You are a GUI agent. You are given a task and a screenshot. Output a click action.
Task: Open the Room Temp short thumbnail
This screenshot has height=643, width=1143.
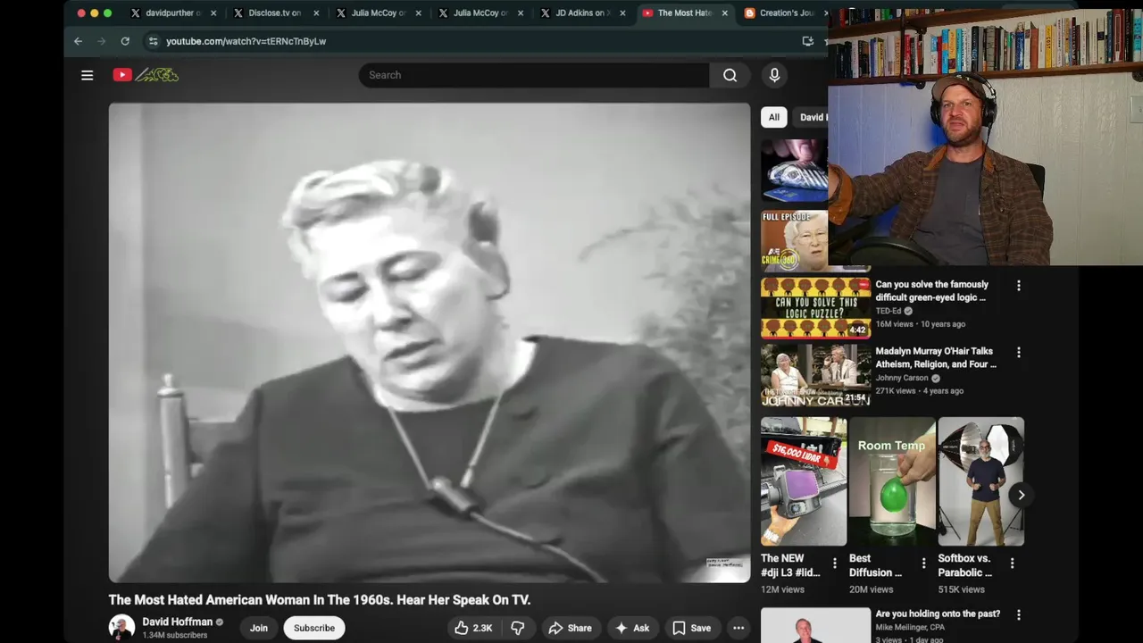click(892, 481)
